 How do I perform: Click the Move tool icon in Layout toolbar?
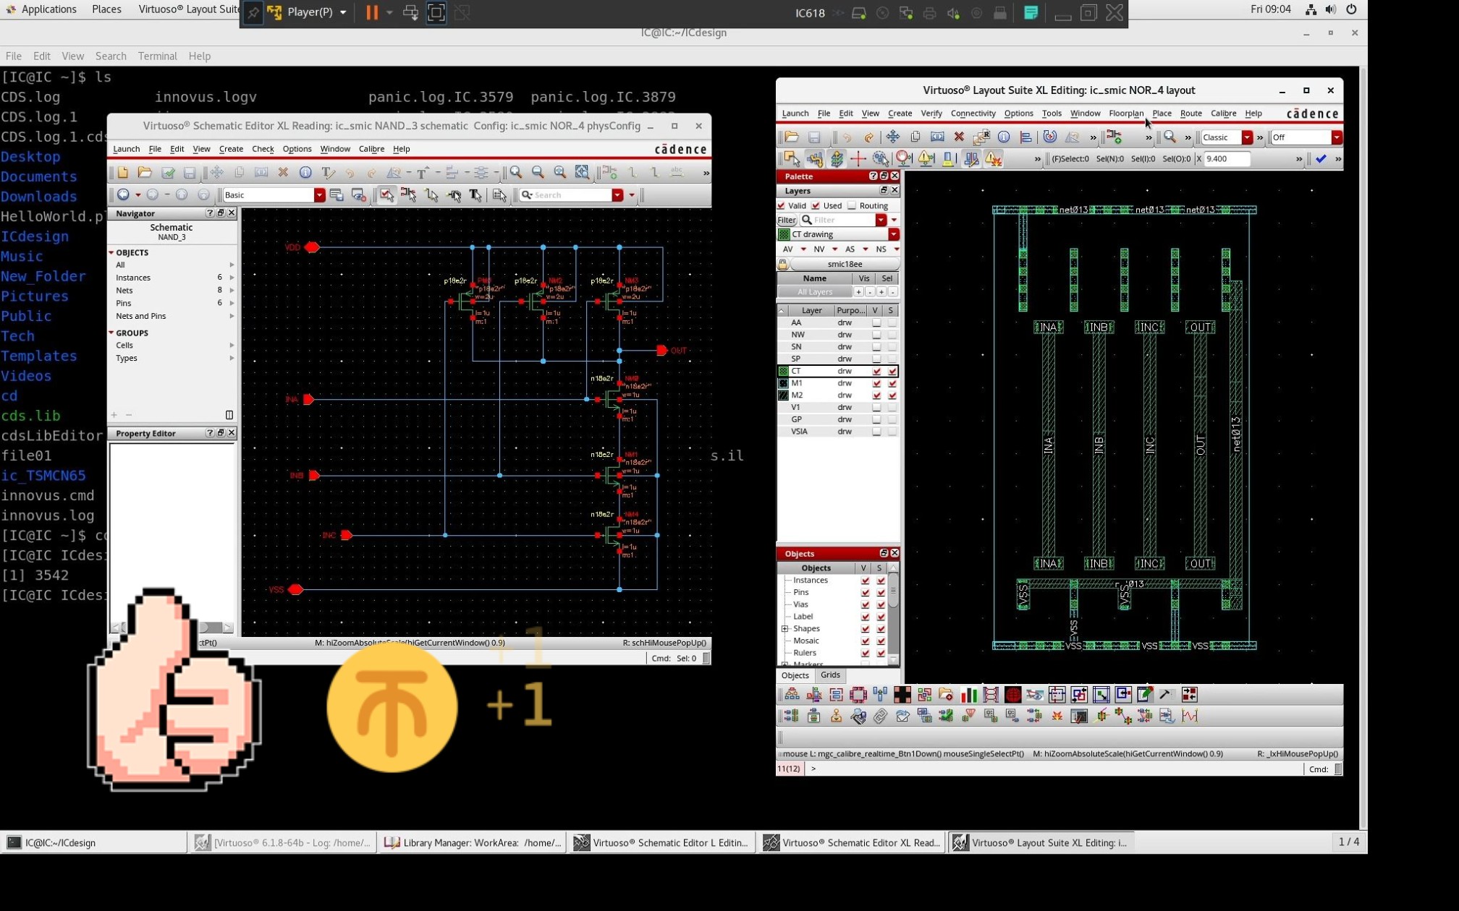tap(893, 137)
